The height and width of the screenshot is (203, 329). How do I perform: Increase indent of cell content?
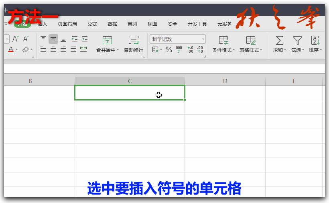click(85, 39)
